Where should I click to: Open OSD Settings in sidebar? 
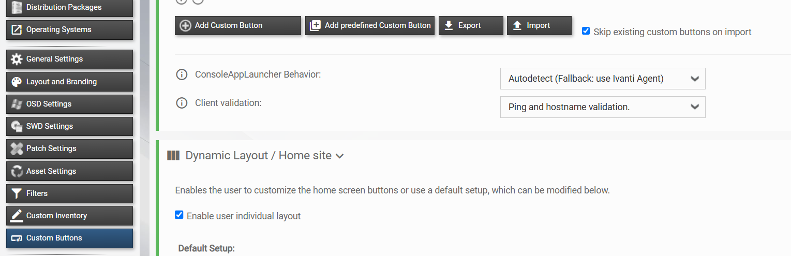click(x=69, y=104)
